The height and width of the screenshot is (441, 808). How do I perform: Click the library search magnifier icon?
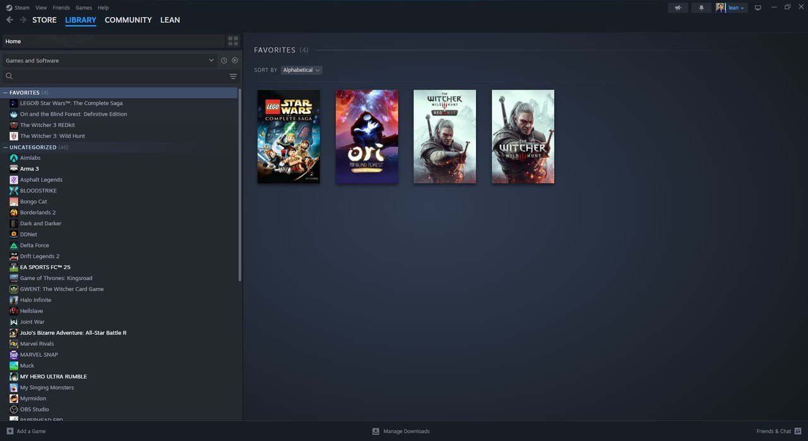[9, 76]
